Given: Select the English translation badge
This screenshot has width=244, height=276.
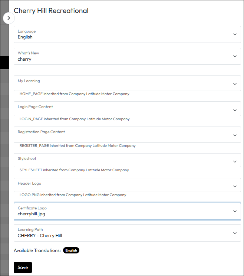Looking at the screenshot, I should pos(71,250).
